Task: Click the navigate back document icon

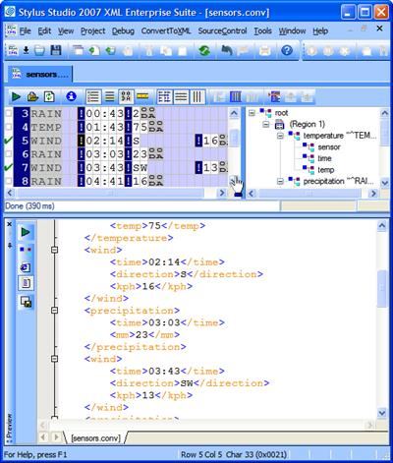Action: (x=94, y=51)
